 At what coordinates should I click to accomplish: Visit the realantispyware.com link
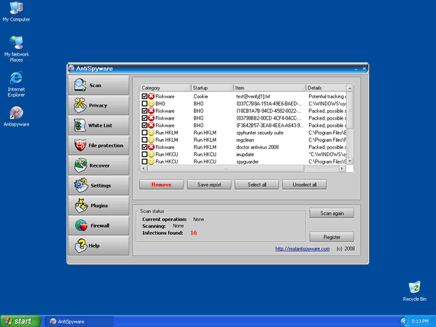click(303, 249)
